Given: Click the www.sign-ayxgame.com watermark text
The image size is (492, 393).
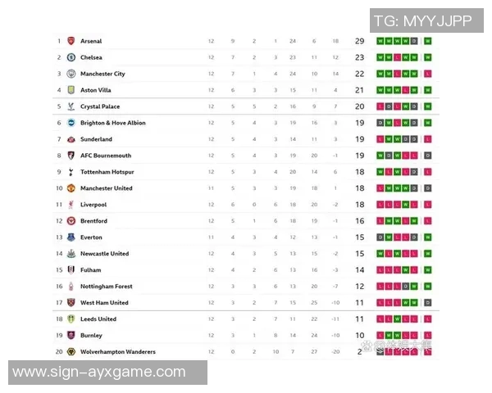Looking at the screenshot, I should click(x=99, y=373).
